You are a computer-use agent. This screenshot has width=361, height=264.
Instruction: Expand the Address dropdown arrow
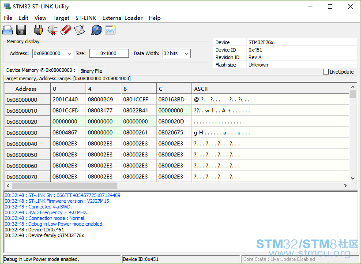(x=69, y=54)
